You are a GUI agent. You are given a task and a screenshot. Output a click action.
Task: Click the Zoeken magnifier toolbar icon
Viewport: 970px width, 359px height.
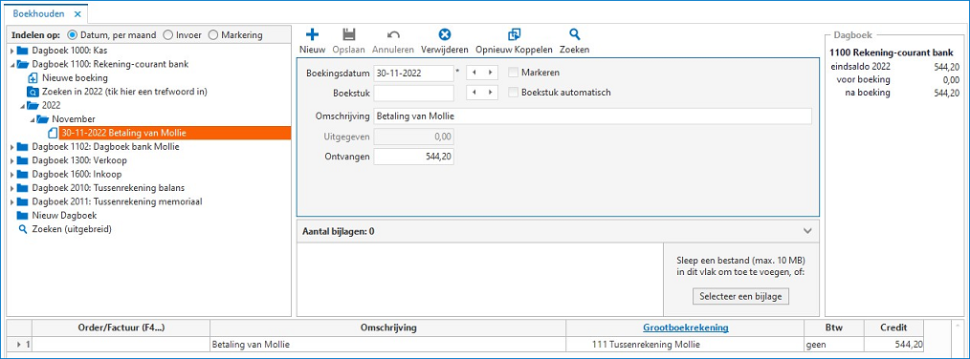click(575, 34)
